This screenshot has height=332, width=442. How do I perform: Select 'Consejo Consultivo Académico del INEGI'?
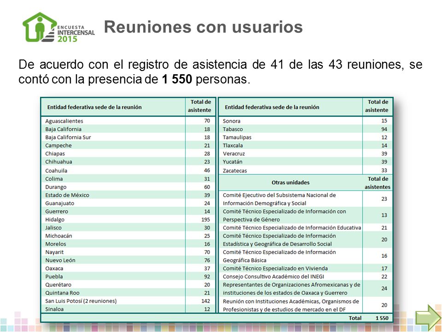[273, 277]
